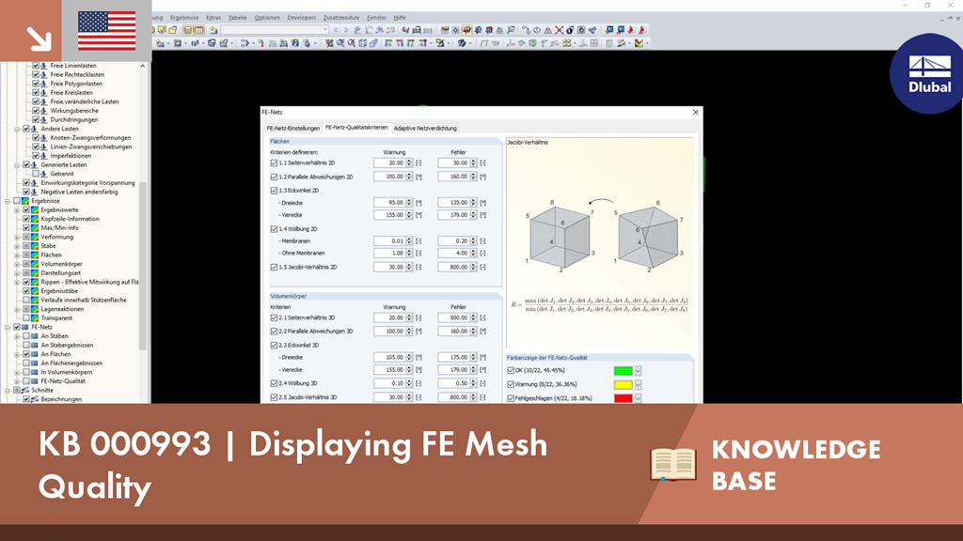The image size is (963, 541).
Task: Click the rainbow icon beside Verformung
Action: pyautogui.click(x=35, y=237)
